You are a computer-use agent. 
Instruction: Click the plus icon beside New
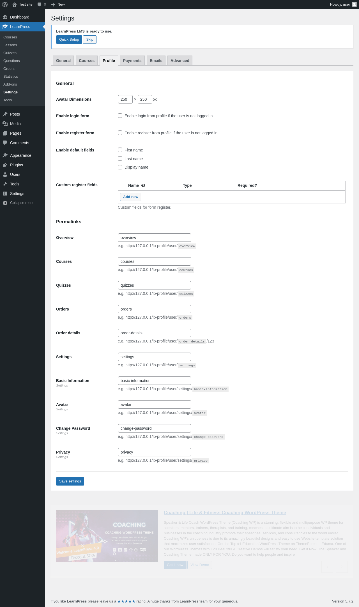[x=53, y=4]
